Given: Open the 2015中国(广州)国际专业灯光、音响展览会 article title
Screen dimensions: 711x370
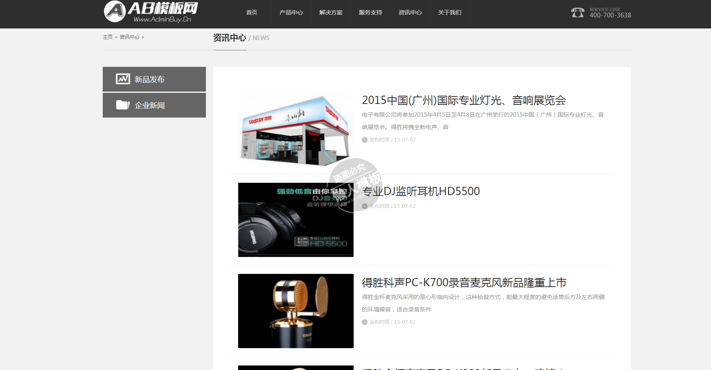Looking at the screenshot, I should (463, 100).
